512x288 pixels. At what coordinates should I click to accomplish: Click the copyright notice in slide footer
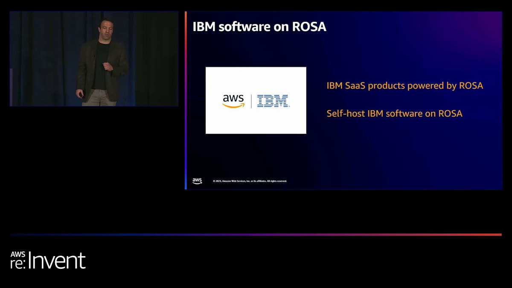pyautogui.click(x=250, y=181)
